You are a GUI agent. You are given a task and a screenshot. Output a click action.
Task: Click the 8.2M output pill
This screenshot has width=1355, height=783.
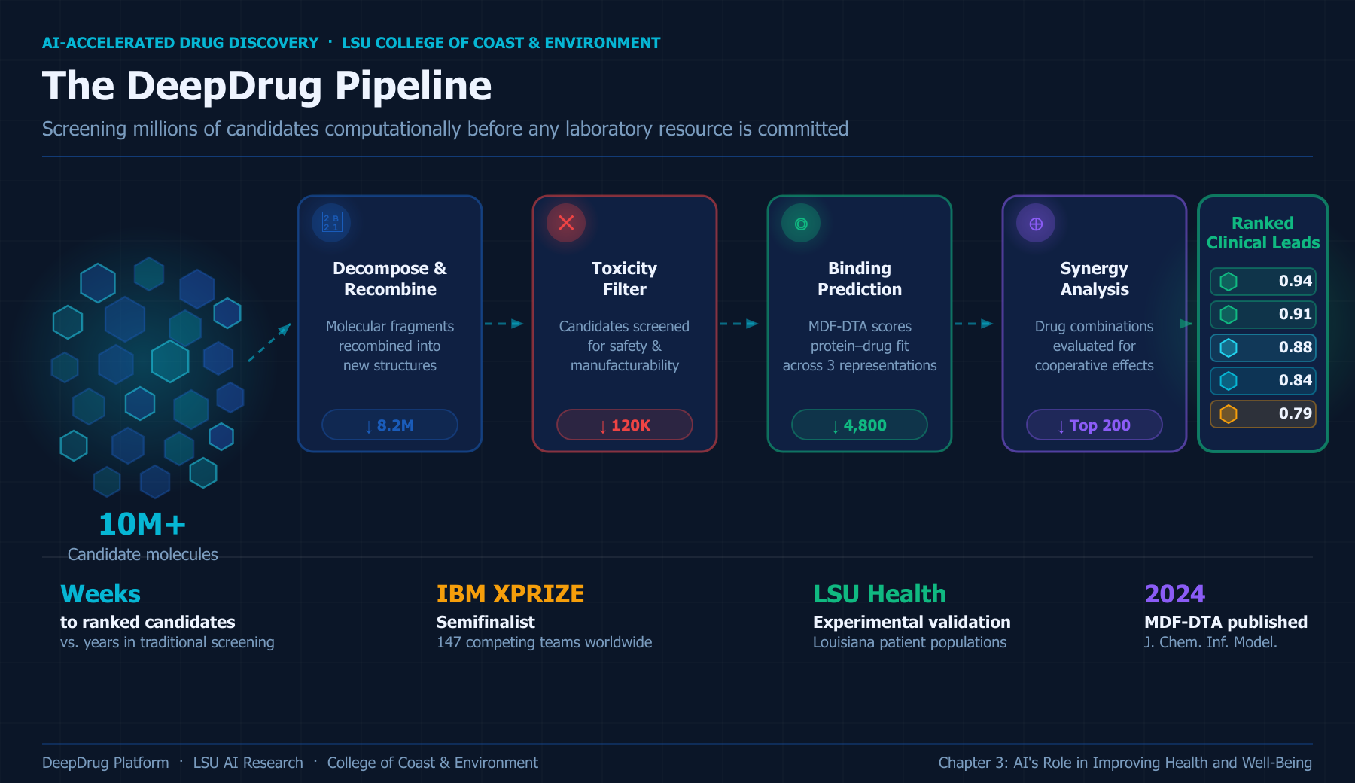coord(390,425)
